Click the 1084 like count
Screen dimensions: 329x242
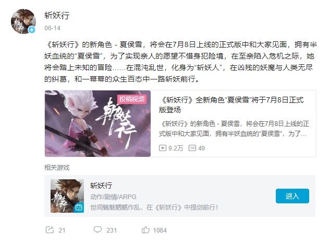pos(160,231)
